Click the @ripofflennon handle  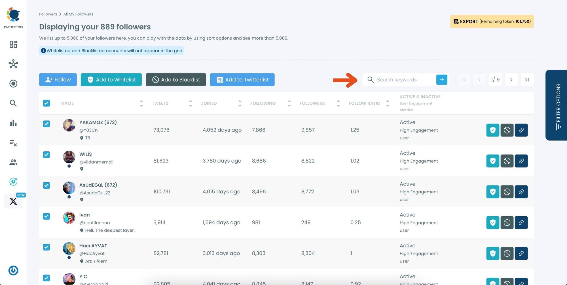[x=94, y=223]
